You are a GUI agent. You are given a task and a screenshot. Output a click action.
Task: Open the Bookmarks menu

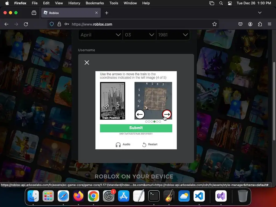pyautogui.click(x=95, y=3)
